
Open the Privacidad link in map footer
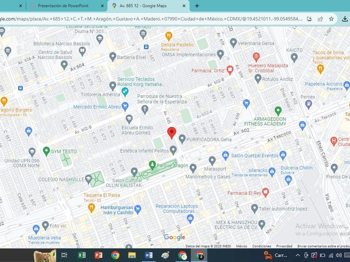pyautogui.click(x=284, y=246)
